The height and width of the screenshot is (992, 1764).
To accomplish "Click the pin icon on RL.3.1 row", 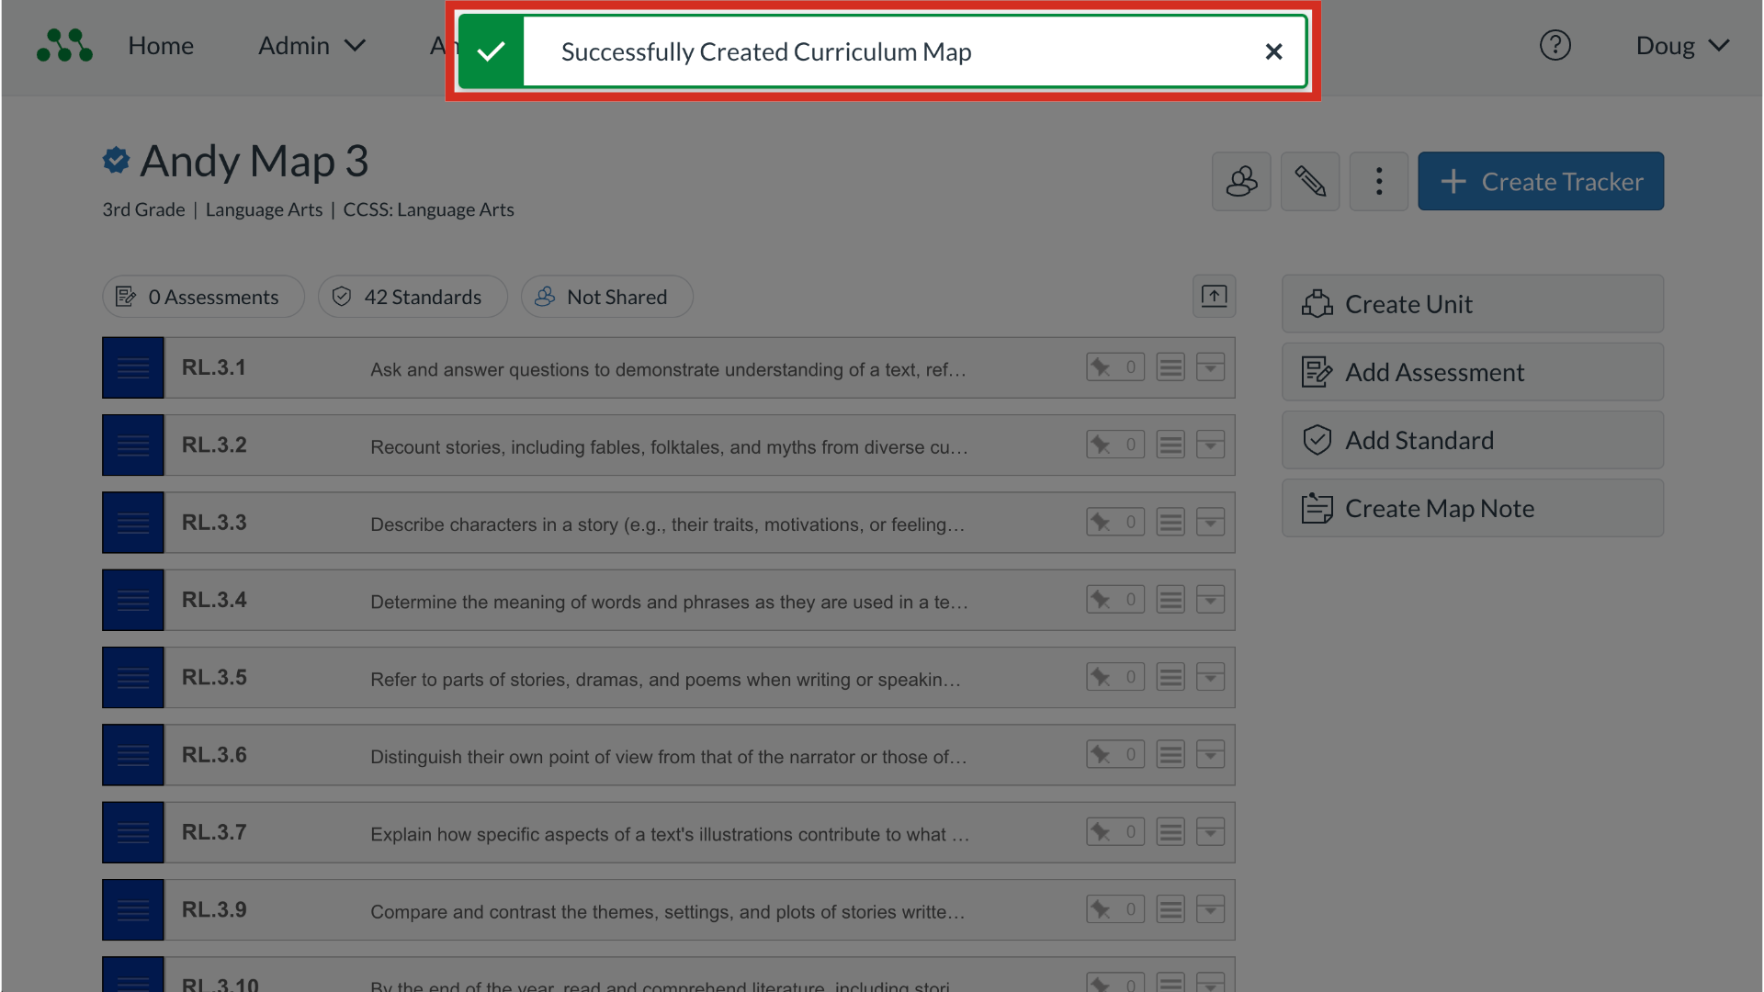I will (1101, 367).
